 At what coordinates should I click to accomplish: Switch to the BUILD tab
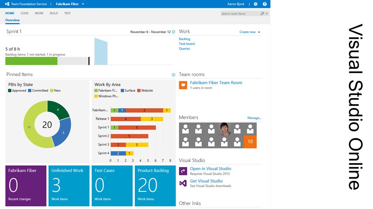[x=54, y=13]
